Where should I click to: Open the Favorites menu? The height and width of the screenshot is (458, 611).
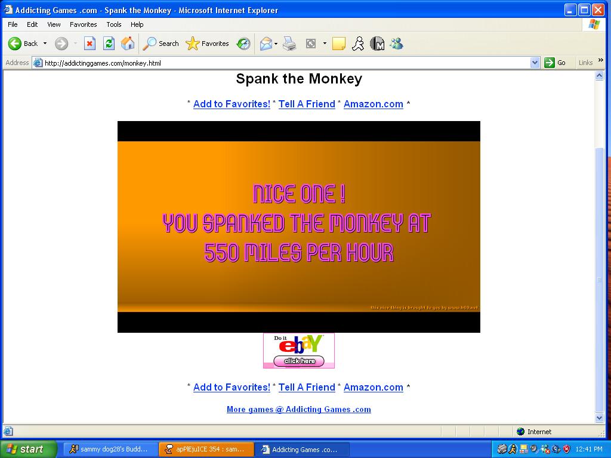click(84, 24)
